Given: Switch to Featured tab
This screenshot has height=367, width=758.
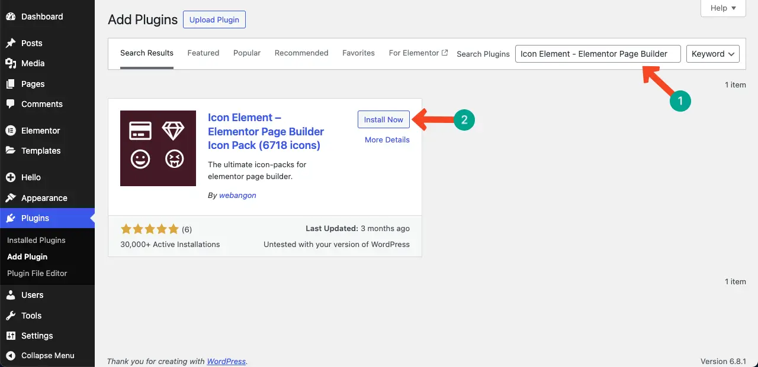Looking at the screenshot, I should [203, 53].
